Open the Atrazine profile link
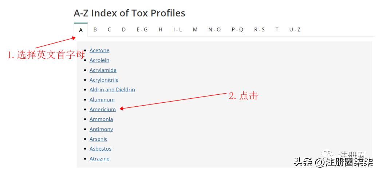The width and height of the screenshot is (378, 172). click(x=99, y=159)
